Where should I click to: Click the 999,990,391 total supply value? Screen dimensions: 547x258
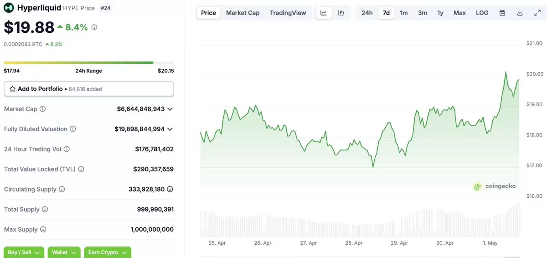click(x=155, y=209)
